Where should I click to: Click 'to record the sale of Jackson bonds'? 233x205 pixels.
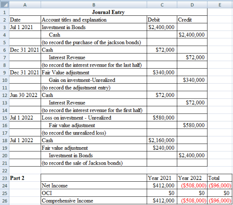[x=94, y=163]
